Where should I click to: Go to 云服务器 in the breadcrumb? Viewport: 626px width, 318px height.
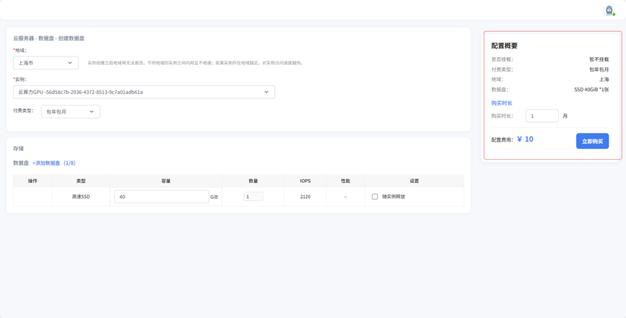[23, 38]
